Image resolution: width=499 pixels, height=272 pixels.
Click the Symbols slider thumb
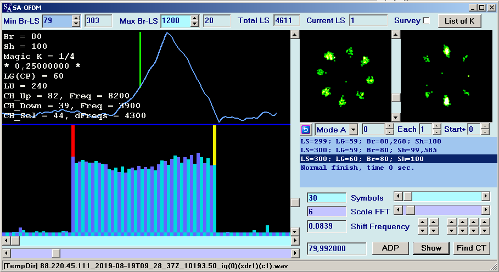[407, 196]
